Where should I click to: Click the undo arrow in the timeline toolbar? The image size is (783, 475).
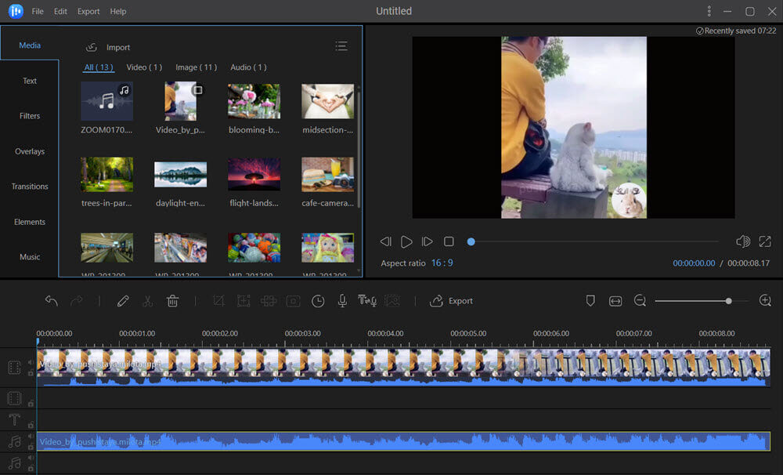(52, 301)
